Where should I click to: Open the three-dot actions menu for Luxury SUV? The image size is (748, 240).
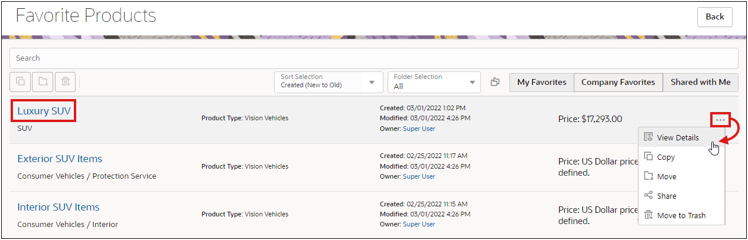click(720, 119)
